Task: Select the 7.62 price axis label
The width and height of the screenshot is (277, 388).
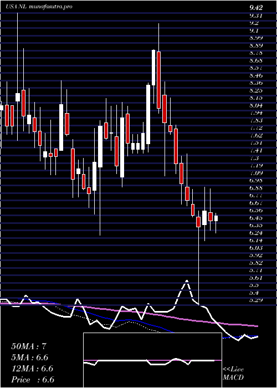Action: pyautogui.click(x=256, y=135)
